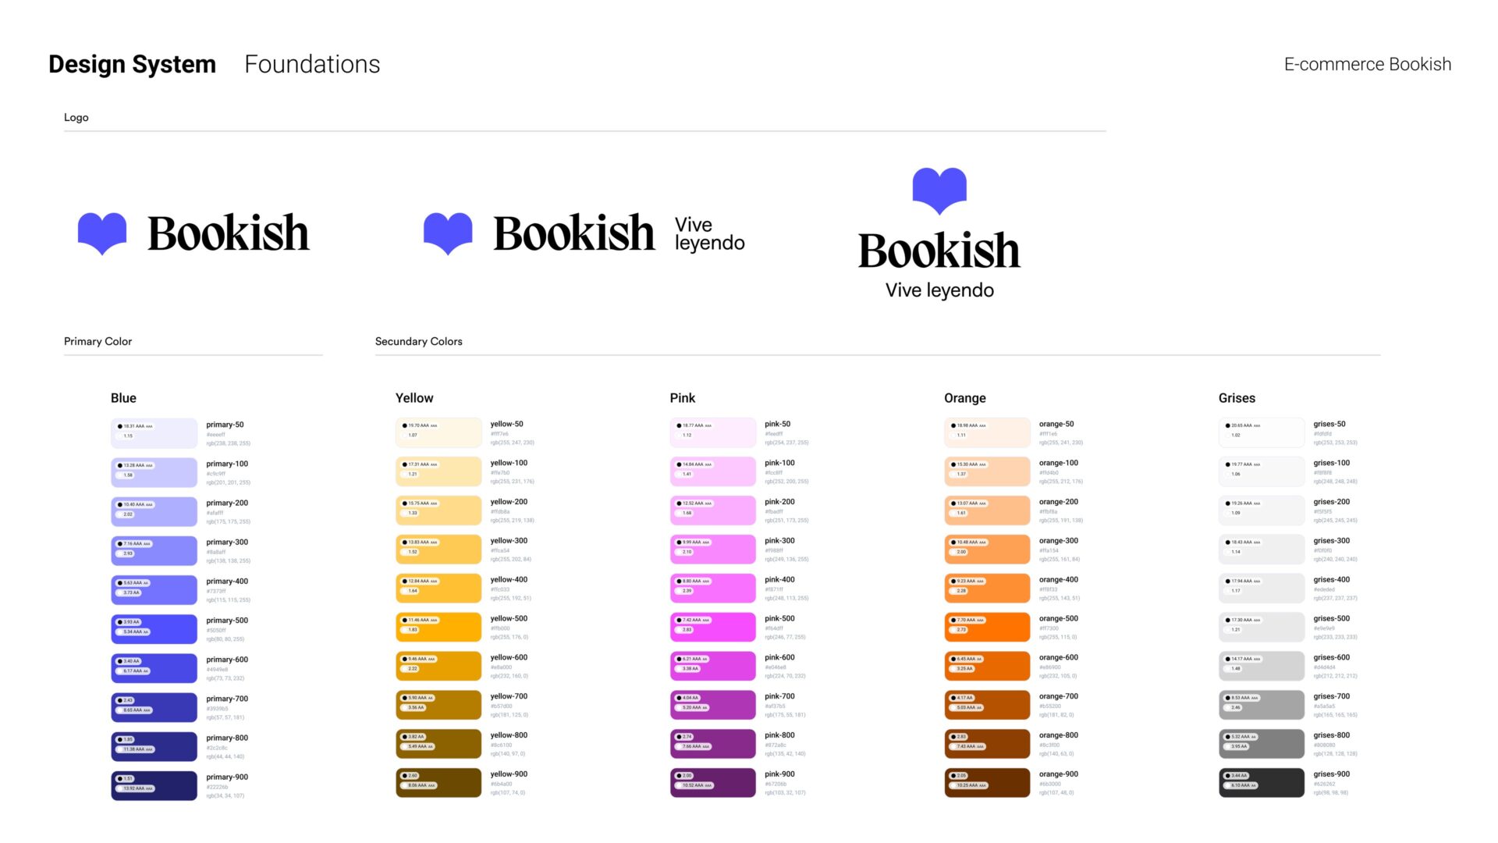Screen dimensions: 1498x843
Task: Click the pink-900 dark purple swatch
Action: [x=713, y=782]
